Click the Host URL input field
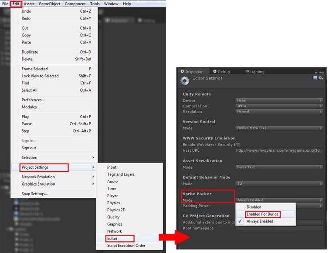This screenshot has height=253, width=329. pos(279,150)
